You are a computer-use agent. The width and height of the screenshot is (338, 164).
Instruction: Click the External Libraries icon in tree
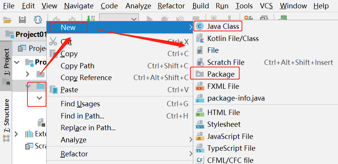tap(29, 134)
